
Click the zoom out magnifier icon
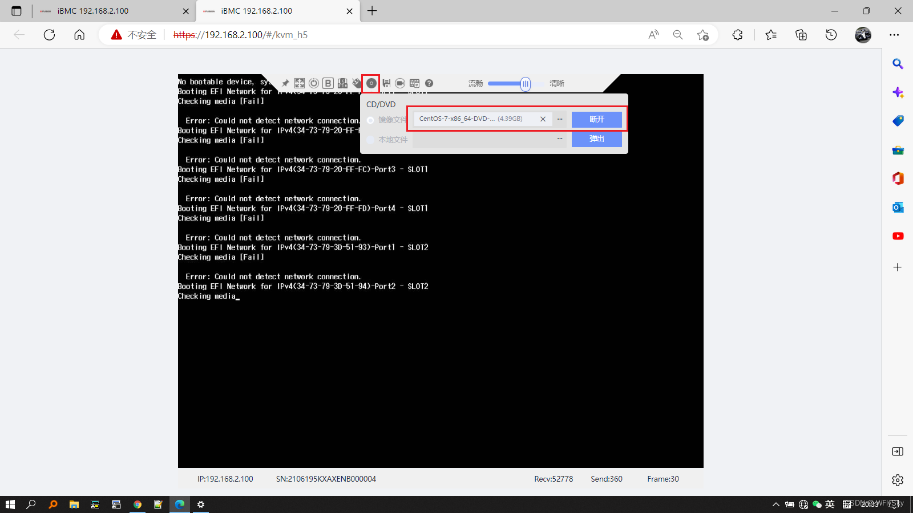[x=678, y=35]
